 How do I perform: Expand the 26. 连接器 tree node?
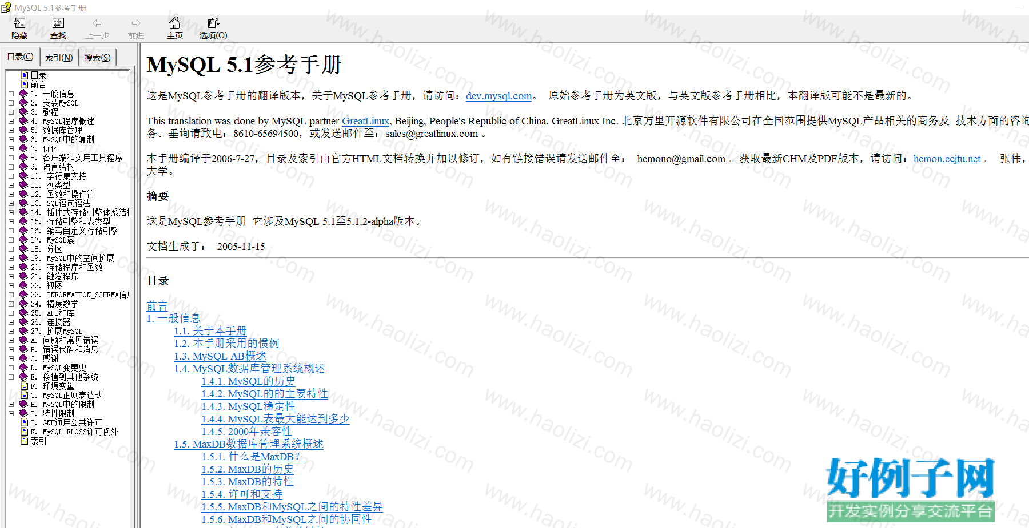pyautogui.click(x=11, y=322)
